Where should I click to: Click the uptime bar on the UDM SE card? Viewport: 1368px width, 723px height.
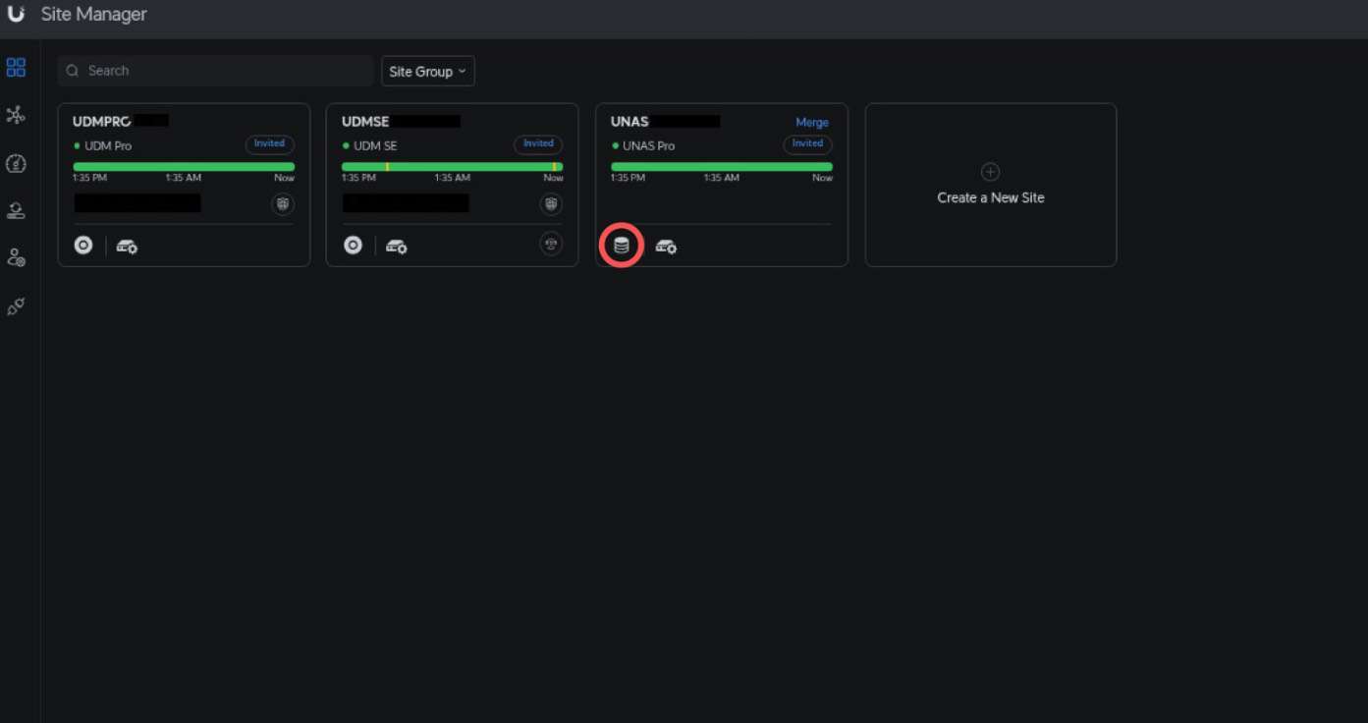453,167
